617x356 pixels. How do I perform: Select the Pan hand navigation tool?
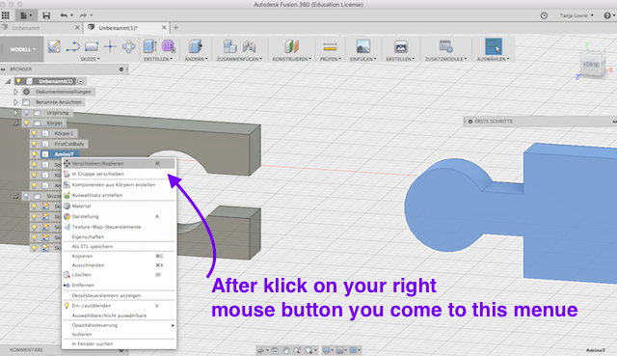coord(286,350)
